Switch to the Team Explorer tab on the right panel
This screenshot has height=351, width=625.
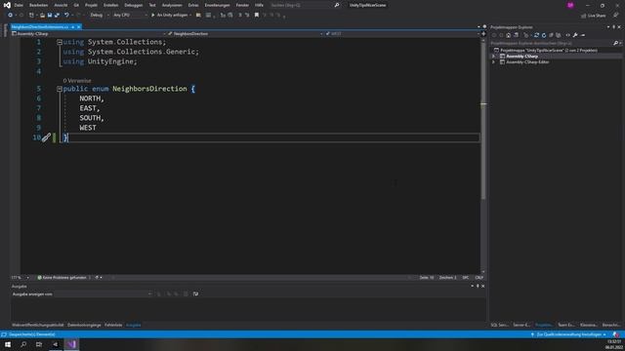click(x=566, y=325)
